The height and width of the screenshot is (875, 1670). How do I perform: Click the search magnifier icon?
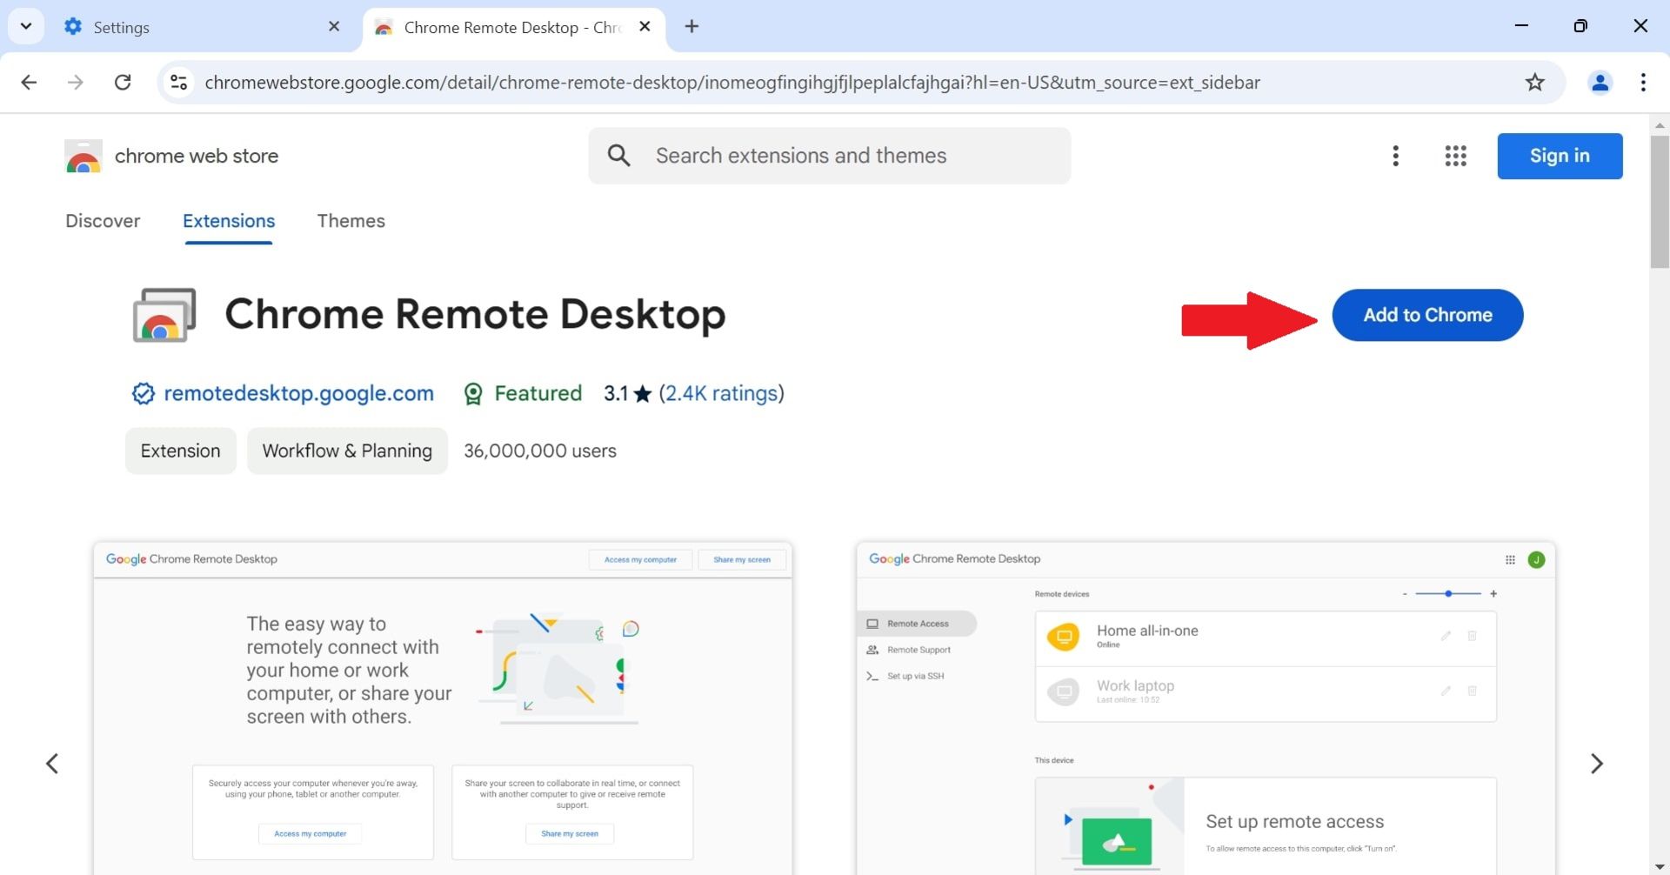(x=619, y=156)
